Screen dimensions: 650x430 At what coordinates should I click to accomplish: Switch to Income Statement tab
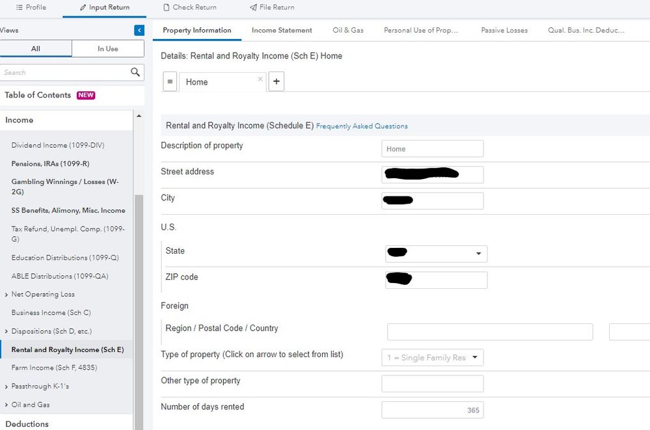coord(282,31)
